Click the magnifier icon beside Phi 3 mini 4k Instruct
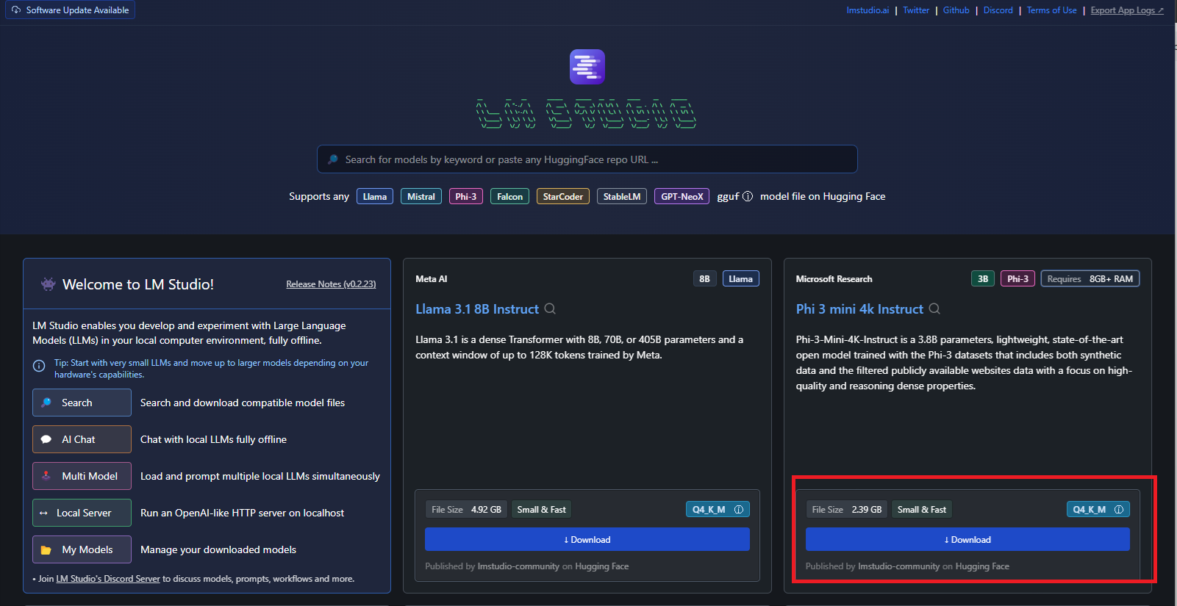 (934, 309)
